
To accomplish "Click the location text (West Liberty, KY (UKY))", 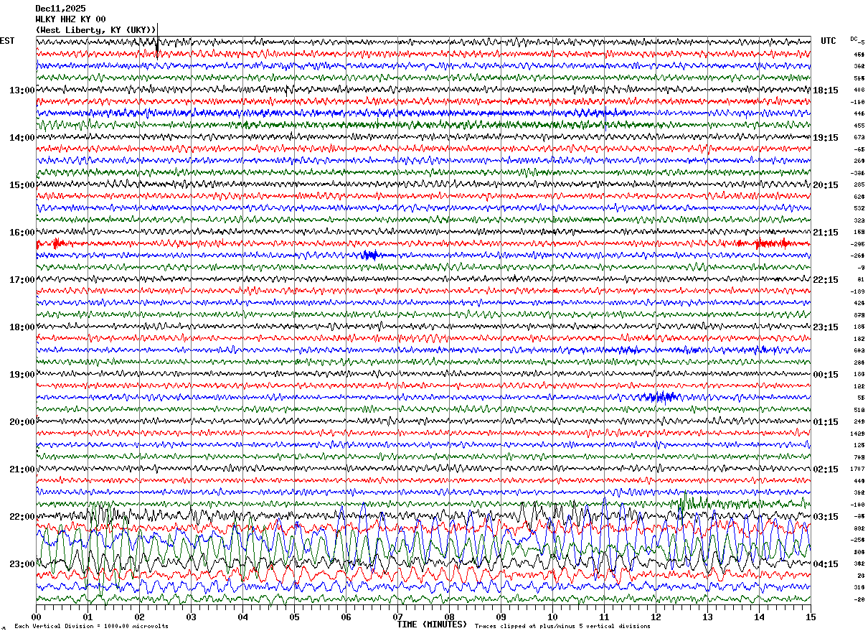I will 96,30.
